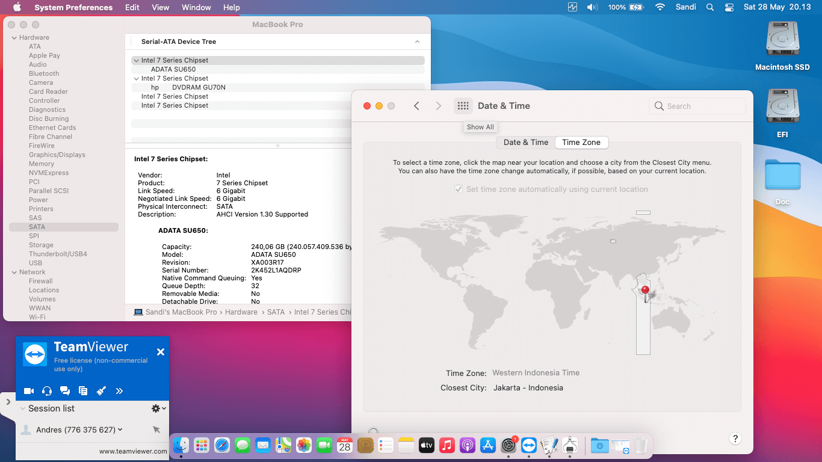822x462 pixels.
Task: Select Bluetooth in the hardware list
Action: pyautogui.click(x=44, y=73)
